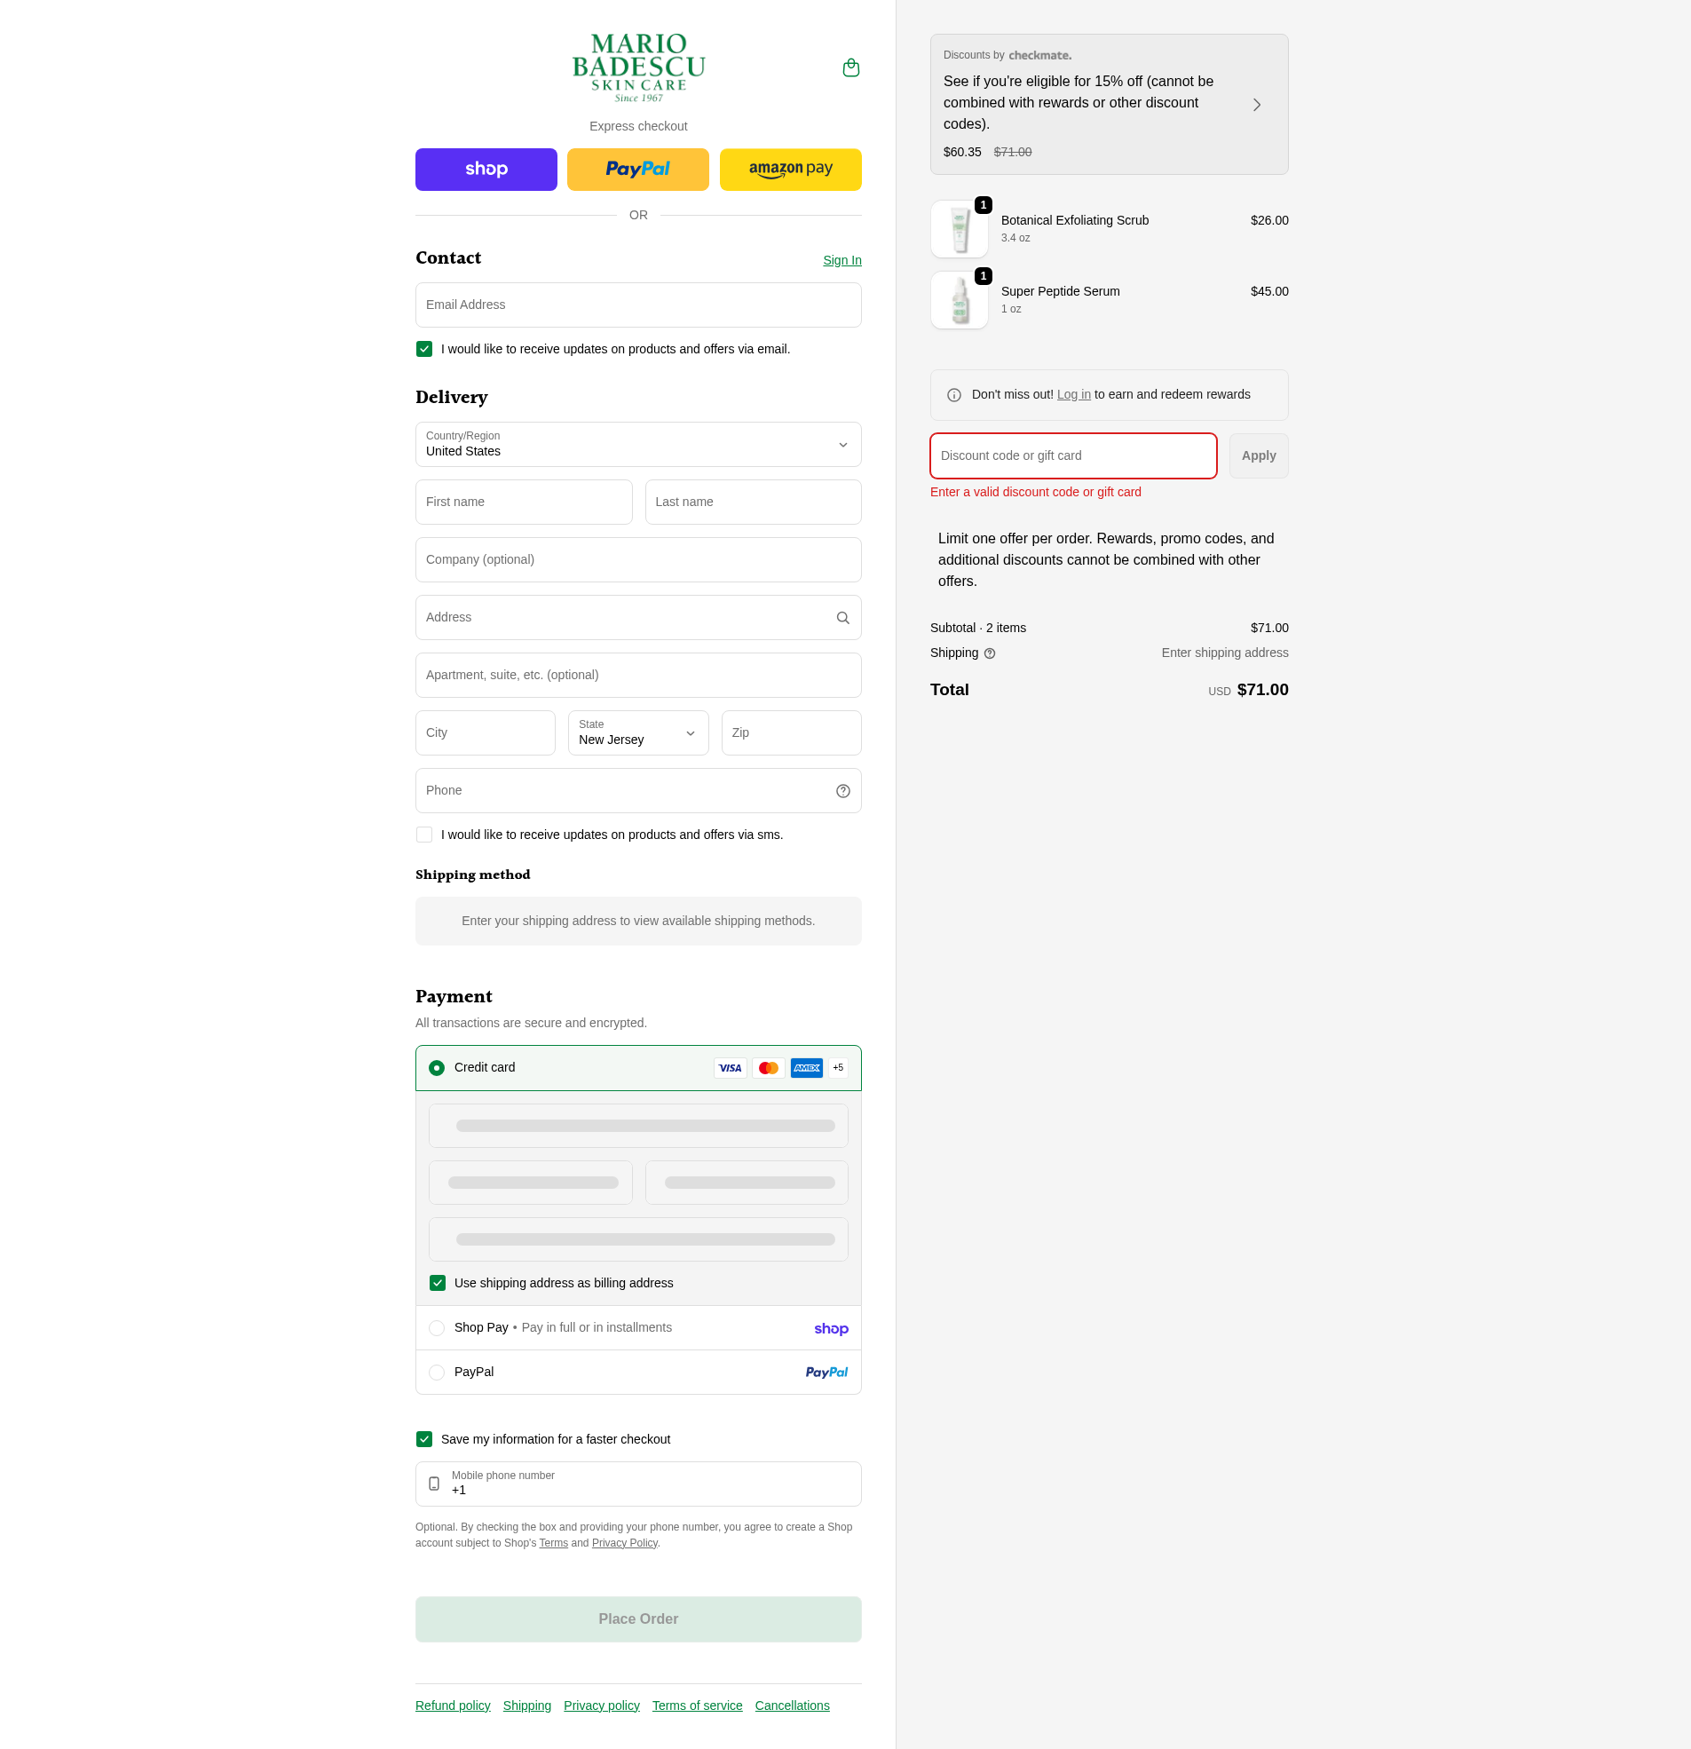
Task: Click the Botanical Exfoliating Scrub thumbnail
Action: click(x=959, y=229)
